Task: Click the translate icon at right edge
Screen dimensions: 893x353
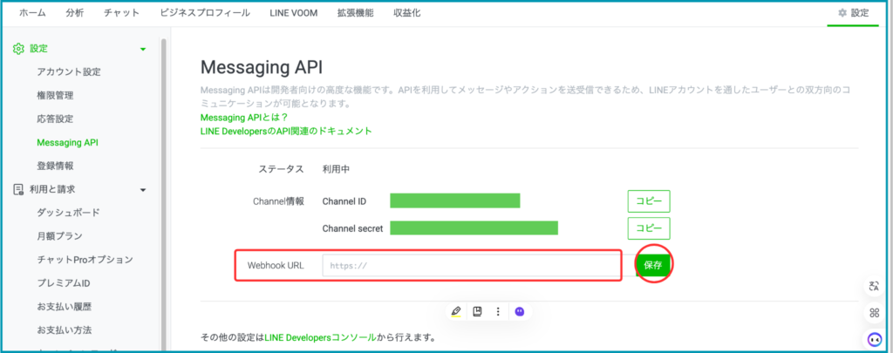Action: pyautogui.click(x=874, y=287)
